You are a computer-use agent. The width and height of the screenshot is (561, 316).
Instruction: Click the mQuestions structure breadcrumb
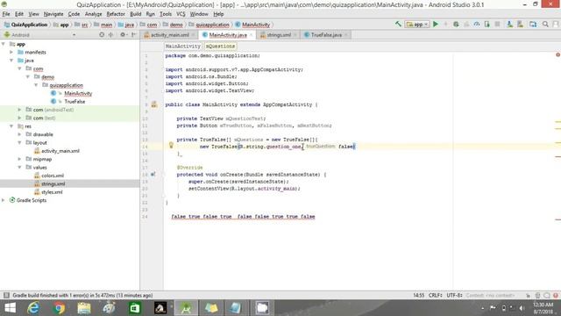(220, 47)
